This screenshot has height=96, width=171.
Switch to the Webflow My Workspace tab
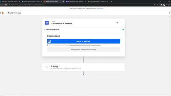[76, 2]
